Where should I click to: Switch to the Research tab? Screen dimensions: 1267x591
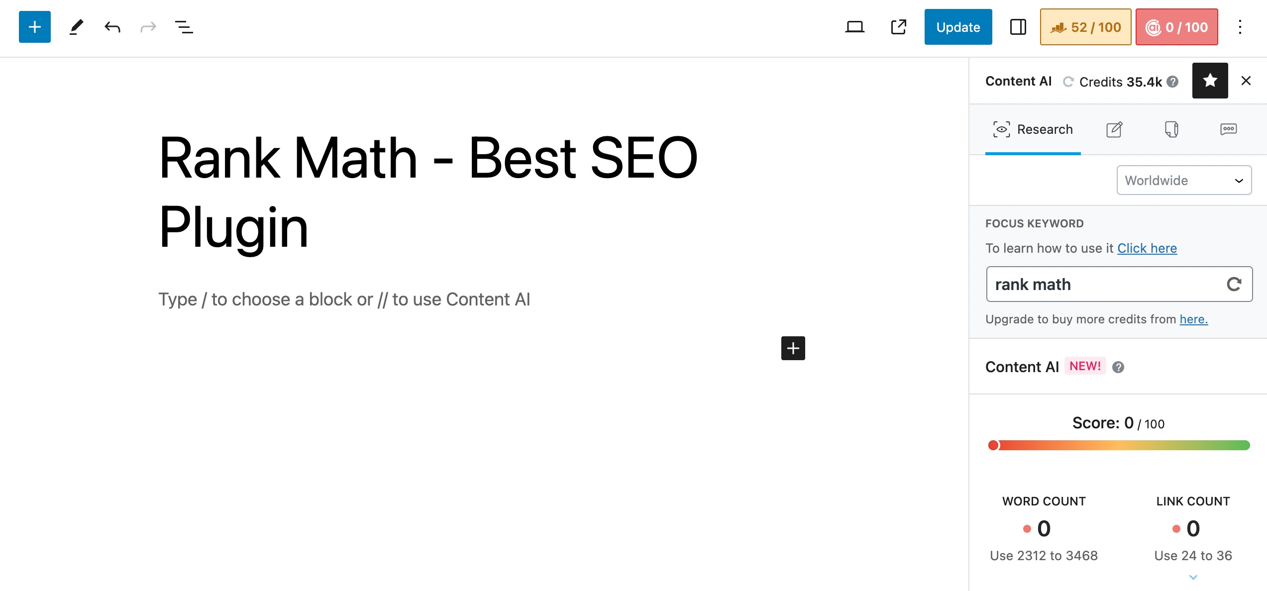(1033, 129)
